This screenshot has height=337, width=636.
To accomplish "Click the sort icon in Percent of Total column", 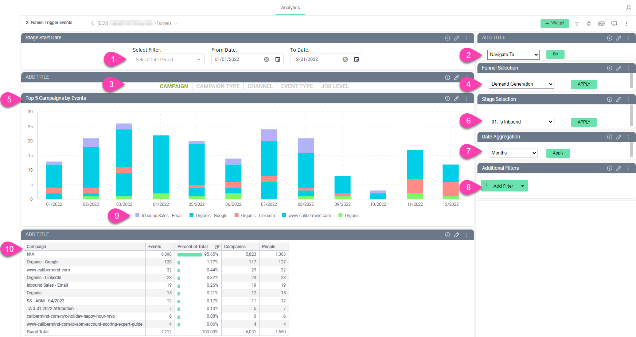I will pos(217,247).
